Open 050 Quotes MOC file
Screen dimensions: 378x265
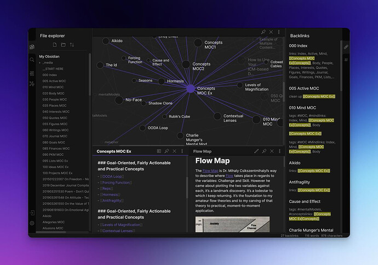click(x=55, y=118)
